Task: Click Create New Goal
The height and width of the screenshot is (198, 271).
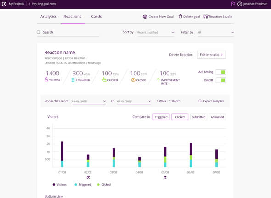Action: [x=161, y=17]
